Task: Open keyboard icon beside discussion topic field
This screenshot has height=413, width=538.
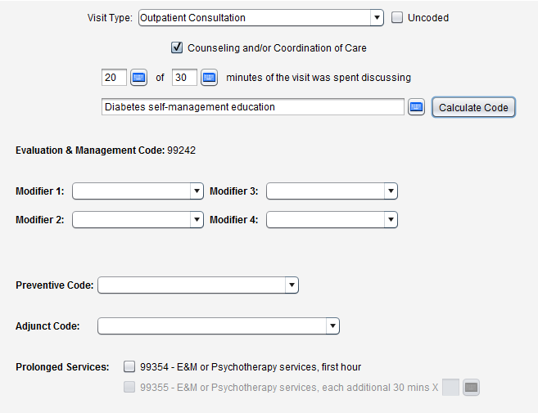Action: tap(417, 107)
